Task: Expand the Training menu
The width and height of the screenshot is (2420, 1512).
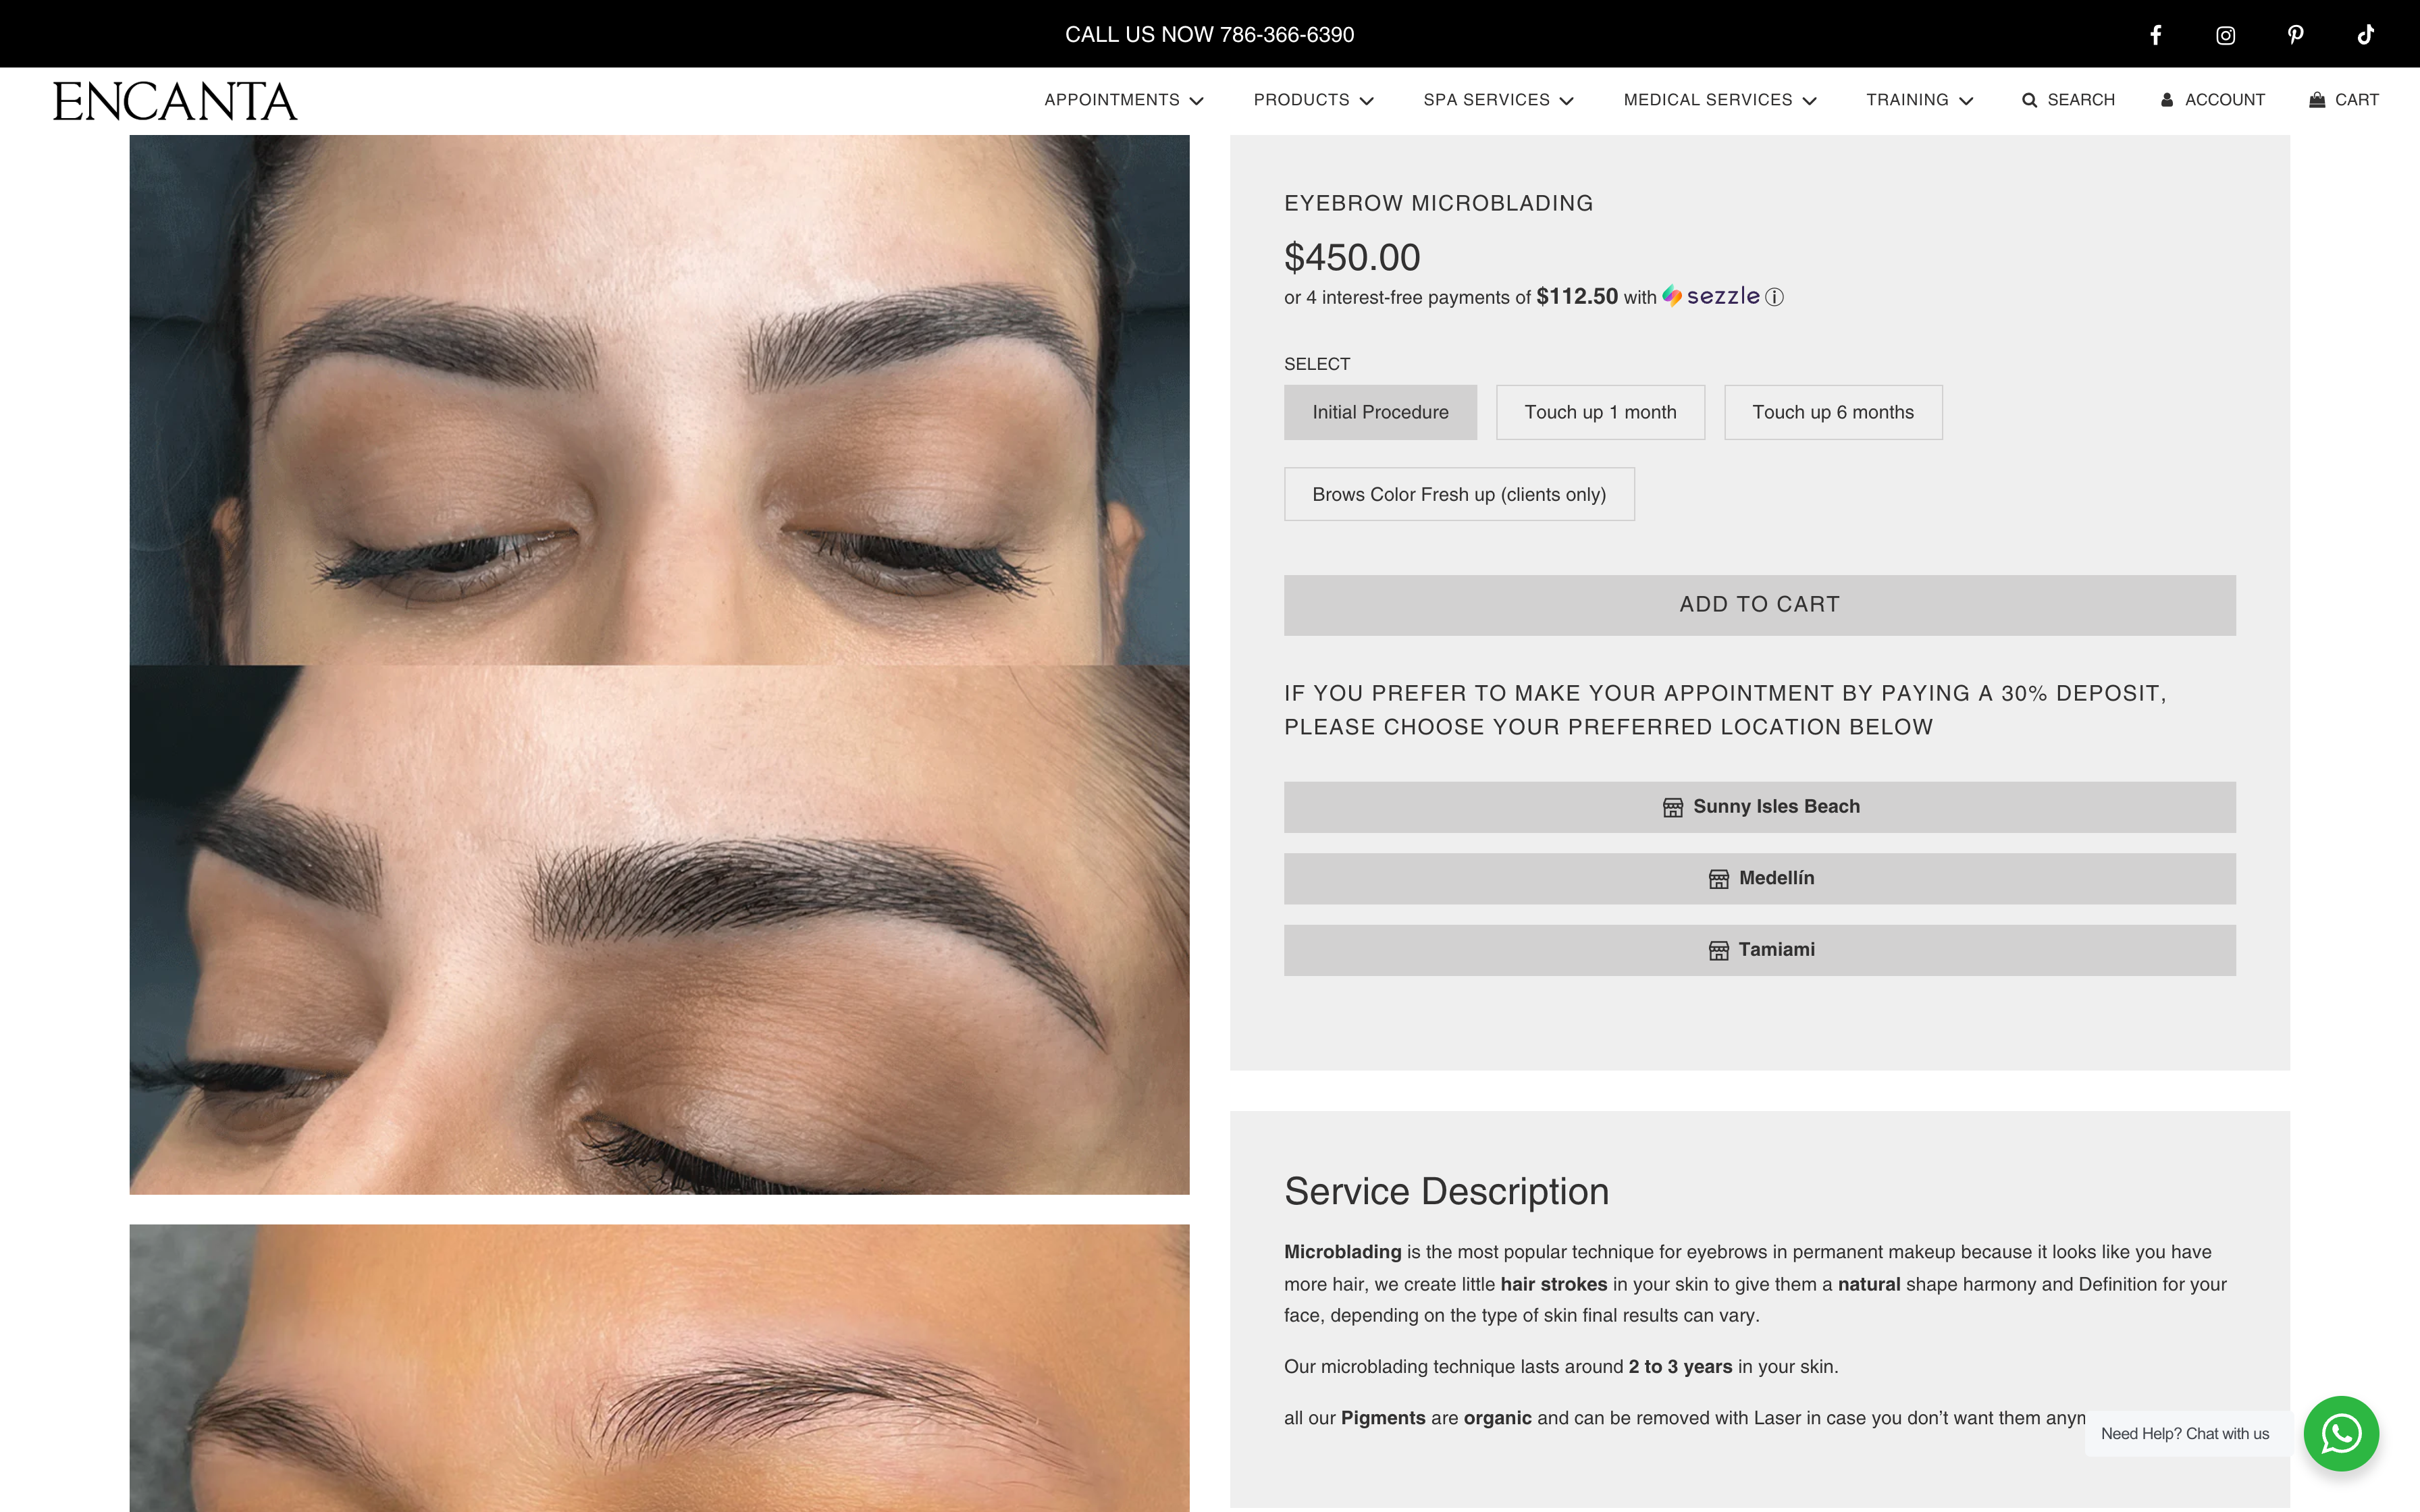Action: point(1918,100)
